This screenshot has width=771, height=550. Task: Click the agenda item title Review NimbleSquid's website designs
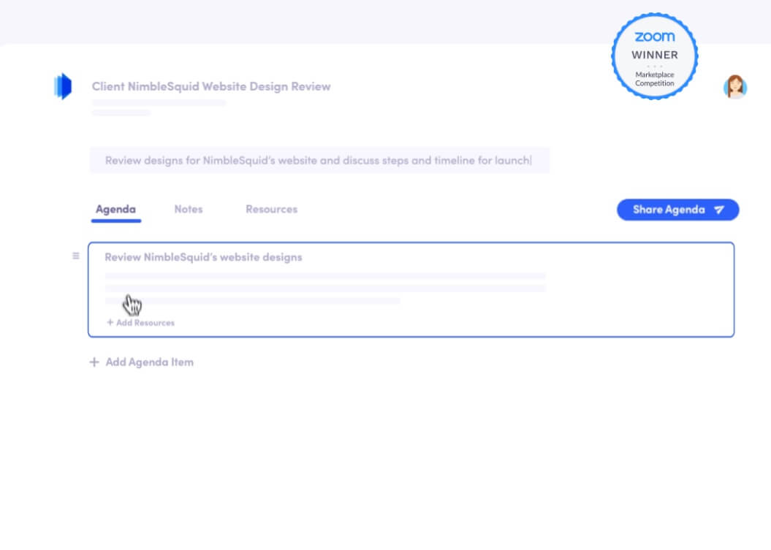[203, 257]
